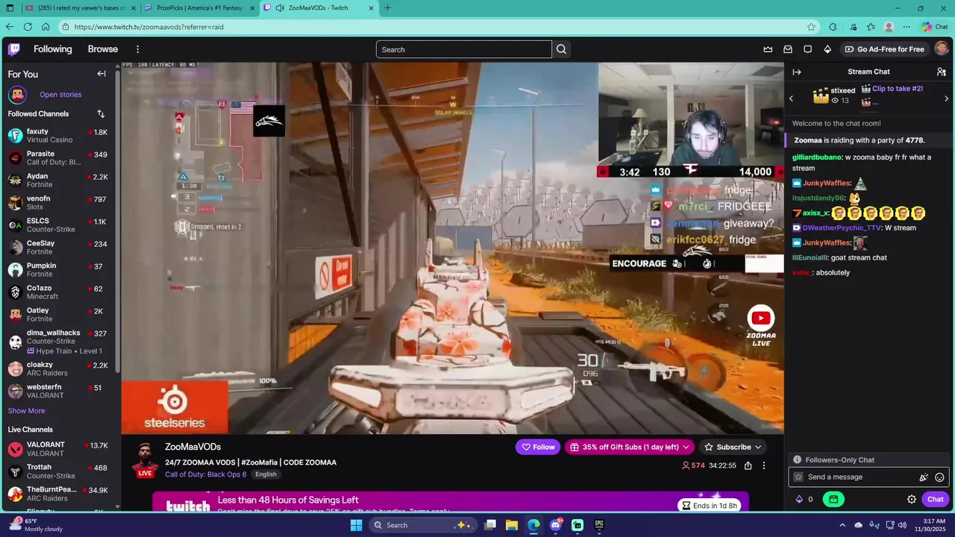Viewport: 955px width, 537px height.
Task: Click username DWeatherPsychic_TTV in chat
Action: coord(842,228)
